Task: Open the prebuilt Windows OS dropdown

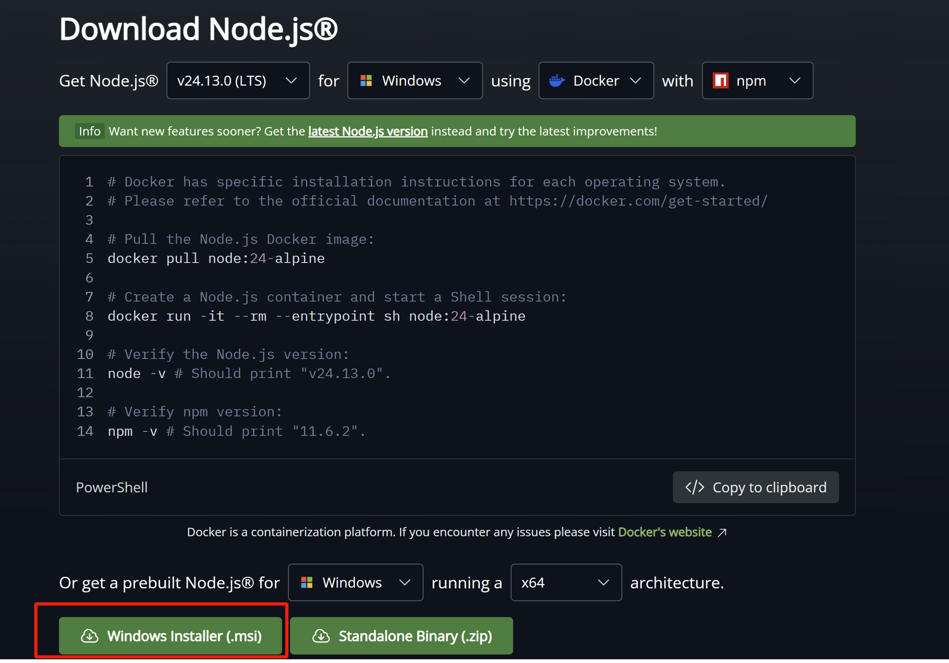Action: pos(356,582)
